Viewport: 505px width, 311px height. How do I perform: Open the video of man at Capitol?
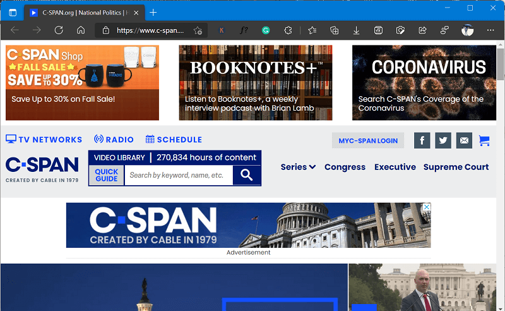[422, 287]
